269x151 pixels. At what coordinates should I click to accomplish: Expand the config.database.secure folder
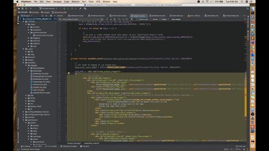click(24, 112)
